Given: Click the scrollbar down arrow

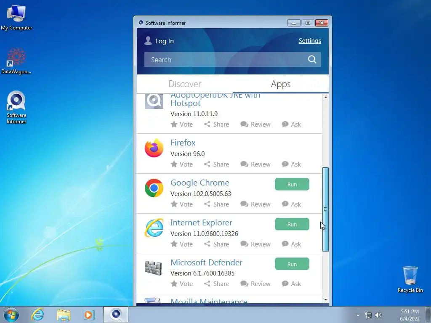Looking at the screenshot, I should click(x=325, y=299).
